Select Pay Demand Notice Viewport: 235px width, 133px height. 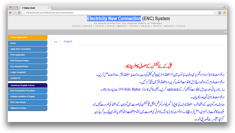point(27,66)
